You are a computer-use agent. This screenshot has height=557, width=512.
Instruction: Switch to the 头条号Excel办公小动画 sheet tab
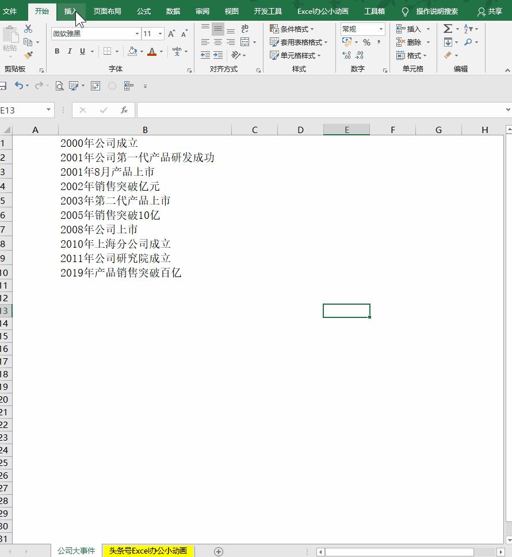(x=147, y=551)
